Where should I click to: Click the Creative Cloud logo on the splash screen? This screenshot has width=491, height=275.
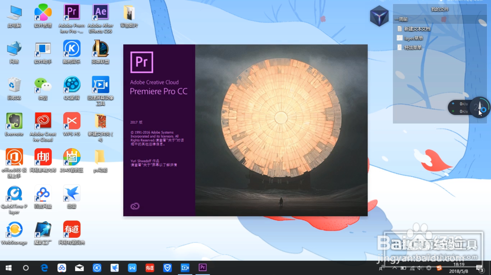[135, 206]
